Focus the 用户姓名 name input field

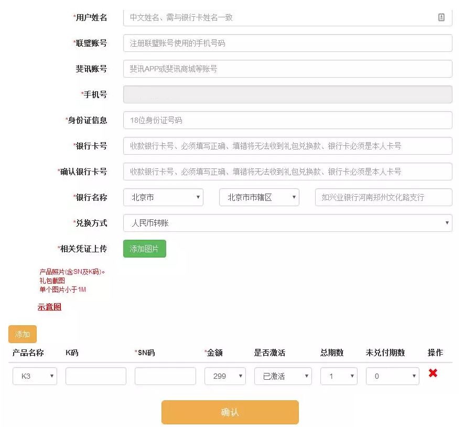coord(287,17)
